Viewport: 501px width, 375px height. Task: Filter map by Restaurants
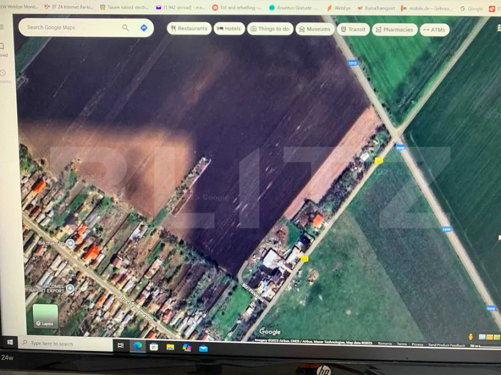tap(189, 29)
